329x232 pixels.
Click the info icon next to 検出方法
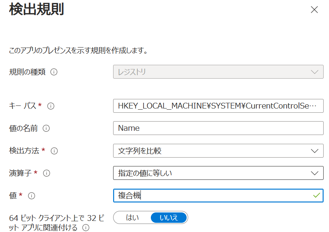(x=54, y=151)
